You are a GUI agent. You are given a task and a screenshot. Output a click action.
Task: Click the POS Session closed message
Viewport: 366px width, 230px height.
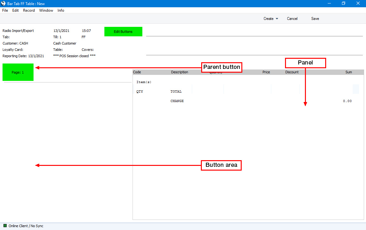[74, 56]
